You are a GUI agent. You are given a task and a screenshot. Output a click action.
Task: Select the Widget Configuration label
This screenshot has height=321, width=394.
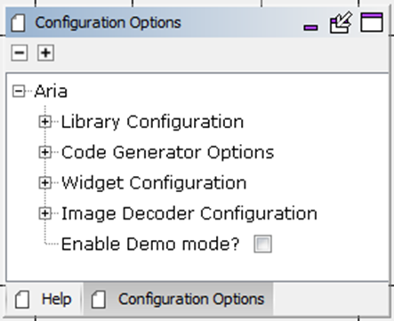point(154,183)
